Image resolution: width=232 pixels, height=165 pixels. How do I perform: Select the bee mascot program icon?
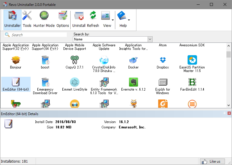pyautogui.click(x=133, y=104)
